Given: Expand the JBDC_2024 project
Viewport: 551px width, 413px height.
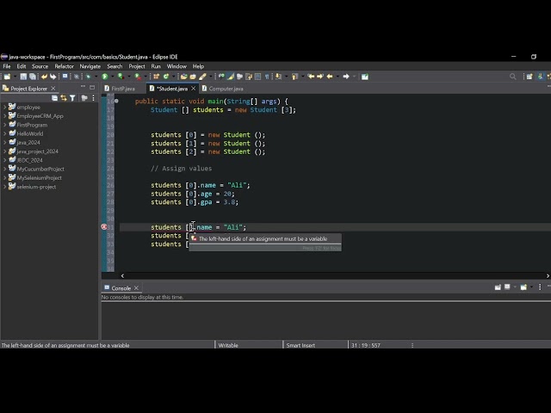Looking at the screenshot, I should pos(4,160).
